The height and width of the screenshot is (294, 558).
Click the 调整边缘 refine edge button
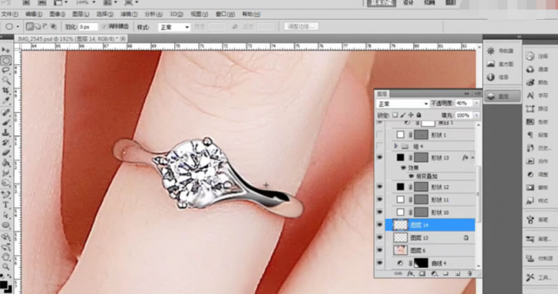click(x=301, y=27)
